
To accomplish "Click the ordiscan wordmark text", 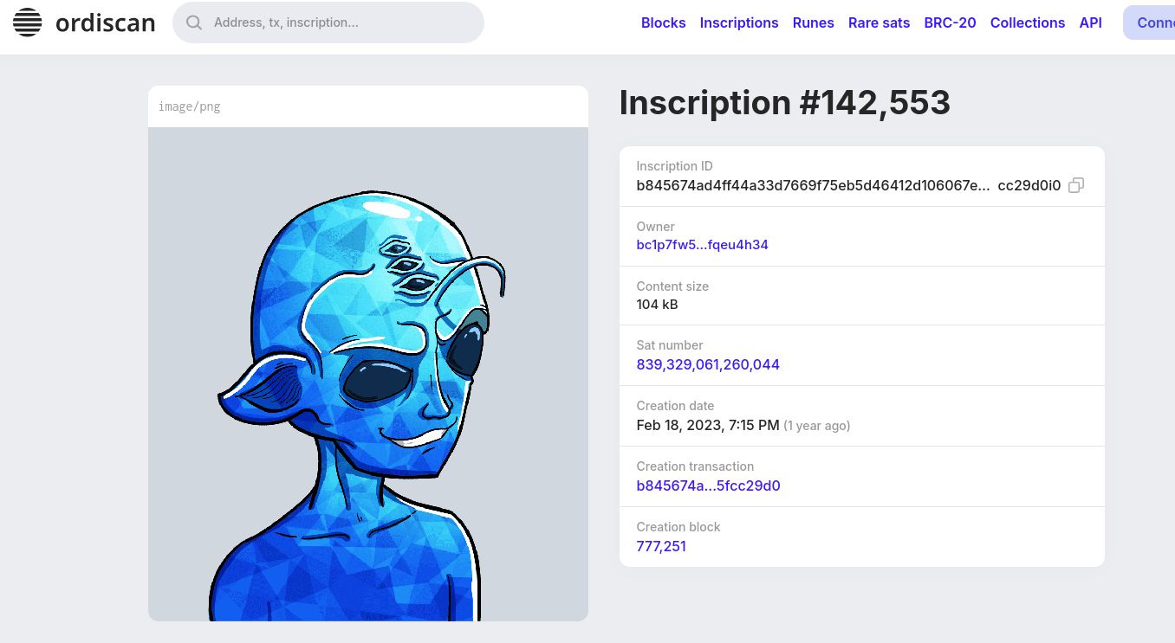I will pyautogui.click(x=105, y=23).
